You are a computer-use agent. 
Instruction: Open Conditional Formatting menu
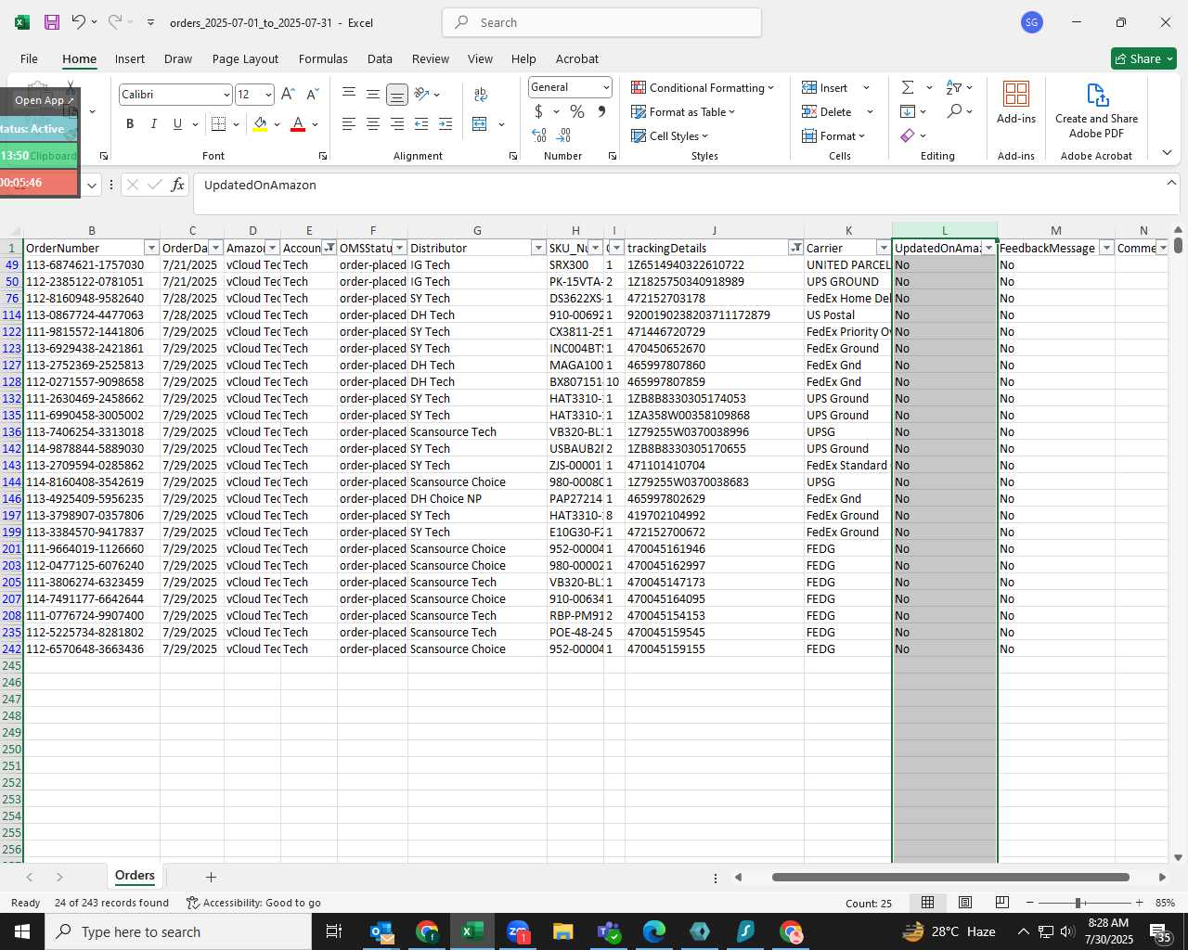click(703, 87)
